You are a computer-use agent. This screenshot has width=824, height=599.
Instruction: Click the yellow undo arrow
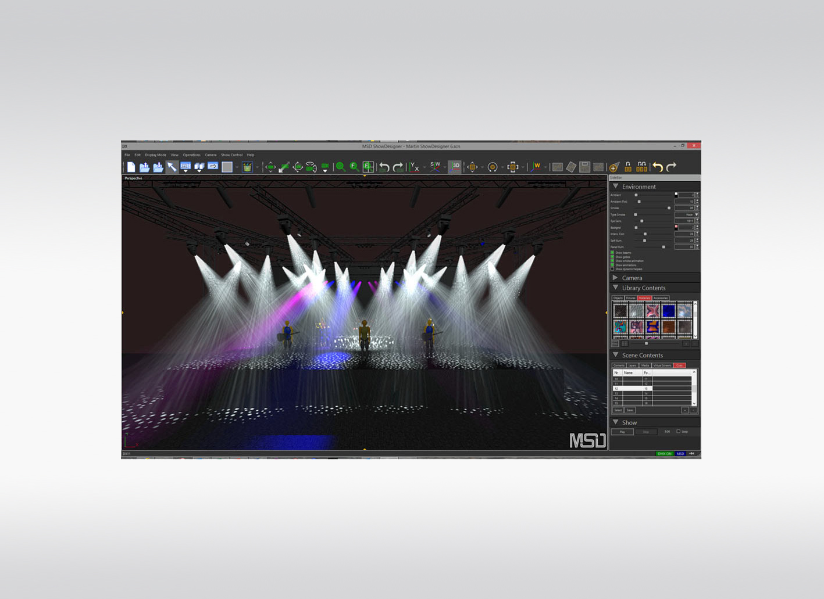click(x=657, y=167)
